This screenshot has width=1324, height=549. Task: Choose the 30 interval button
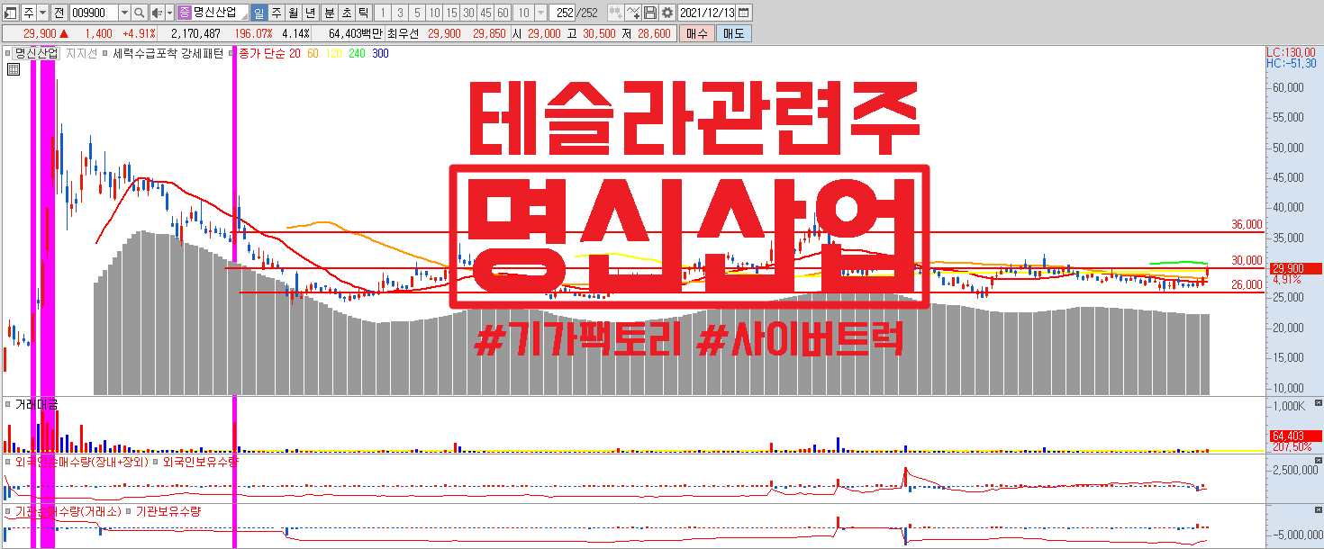[x=468, y=13]
